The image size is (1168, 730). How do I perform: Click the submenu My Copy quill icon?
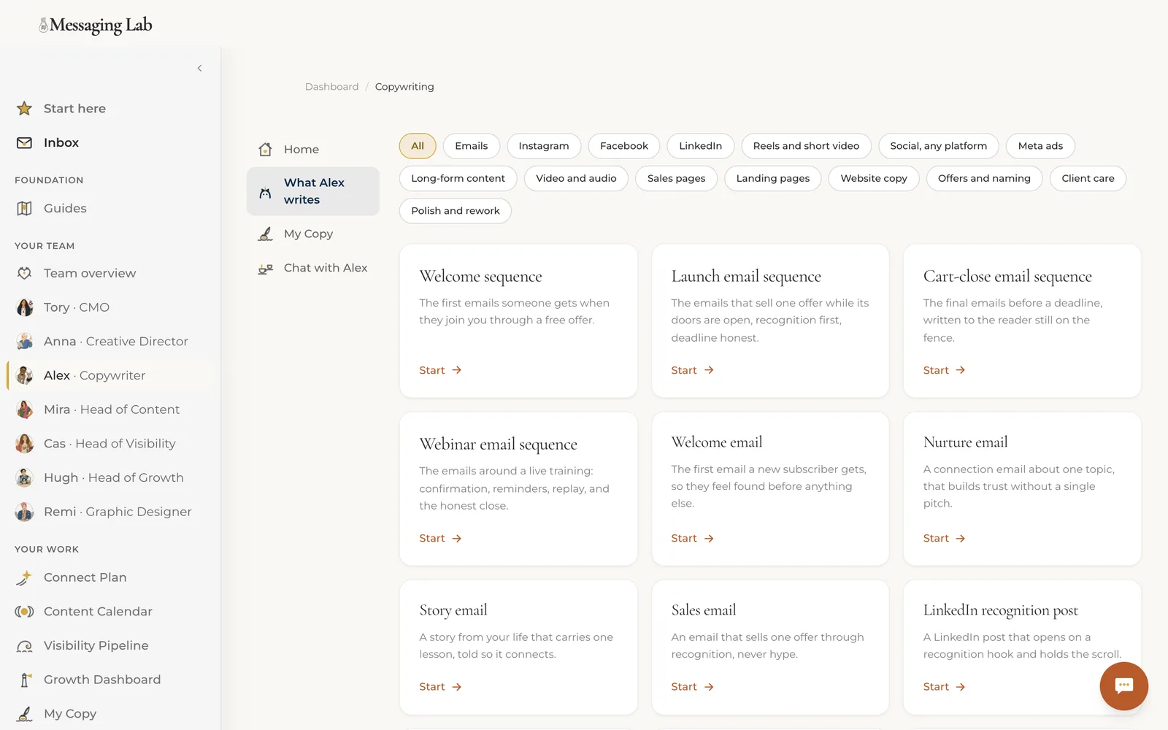click(x=265, y=234)
